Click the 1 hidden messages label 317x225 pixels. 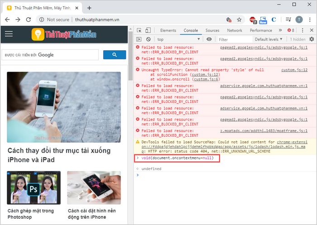coord(298,39)
